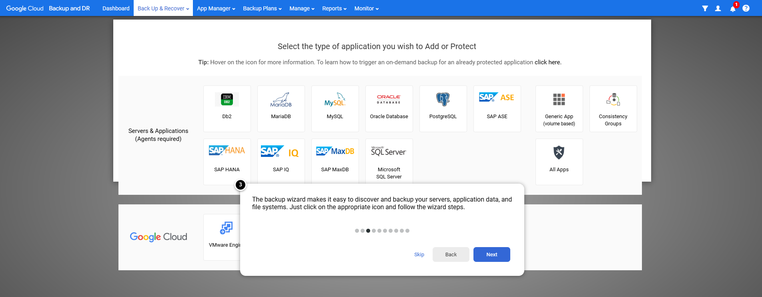Image resolution: width=762 pixels, height=297 pixels.
Task: Open the help question mark icon
Action: coord(746,8)
